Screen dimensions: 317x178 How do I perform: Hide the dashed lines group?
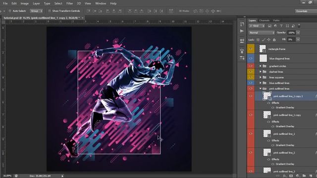point(251,72)
